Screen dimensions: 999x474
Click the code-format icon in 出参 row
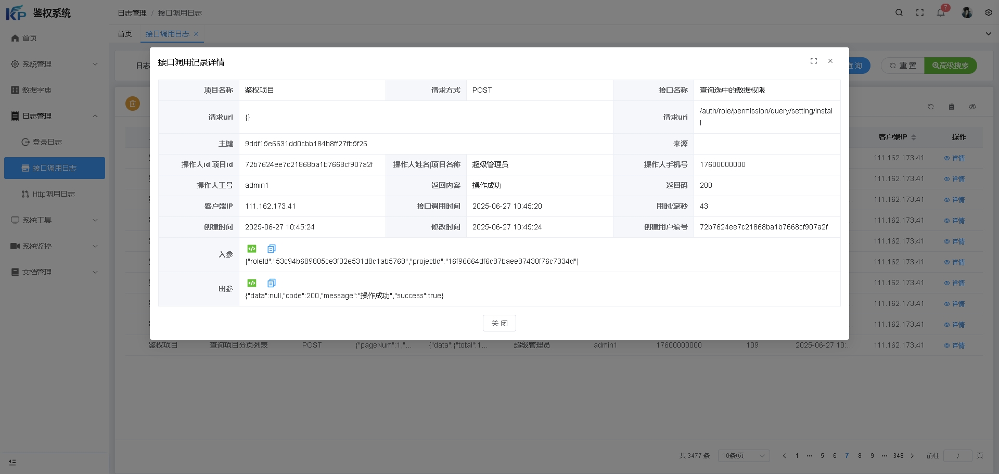click(252, 283)
